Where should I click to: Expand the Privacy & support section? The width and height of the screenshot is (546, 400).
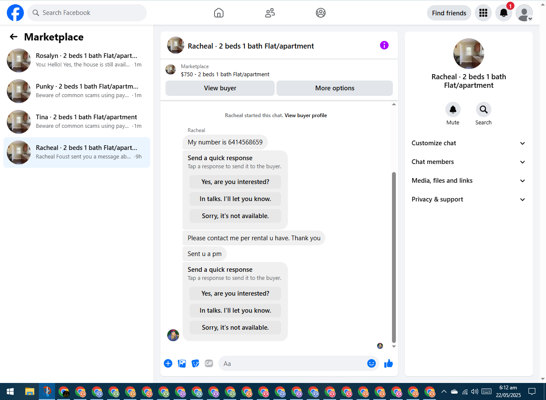469,199
